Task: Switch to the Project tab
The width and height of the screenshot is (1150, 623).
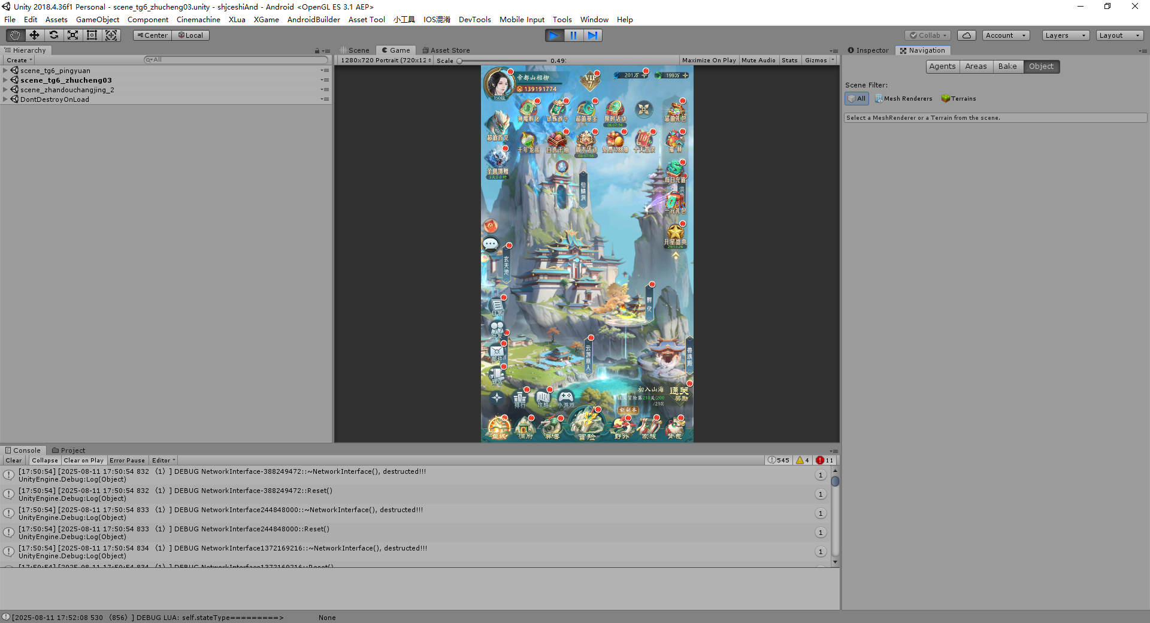Action: [68, 450]
